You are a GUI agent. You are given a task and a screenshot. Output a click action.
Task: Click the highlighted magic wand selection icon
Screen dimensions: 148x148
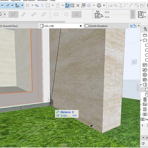pyautogui.click(x=67, y=5)
